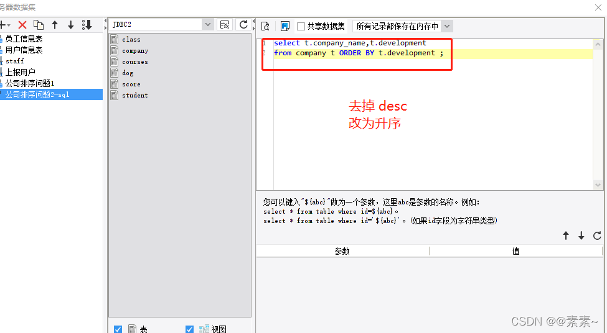The image size is (607, 333).
Task: Click the copy dataset icon
Action: tap(39, 25)
